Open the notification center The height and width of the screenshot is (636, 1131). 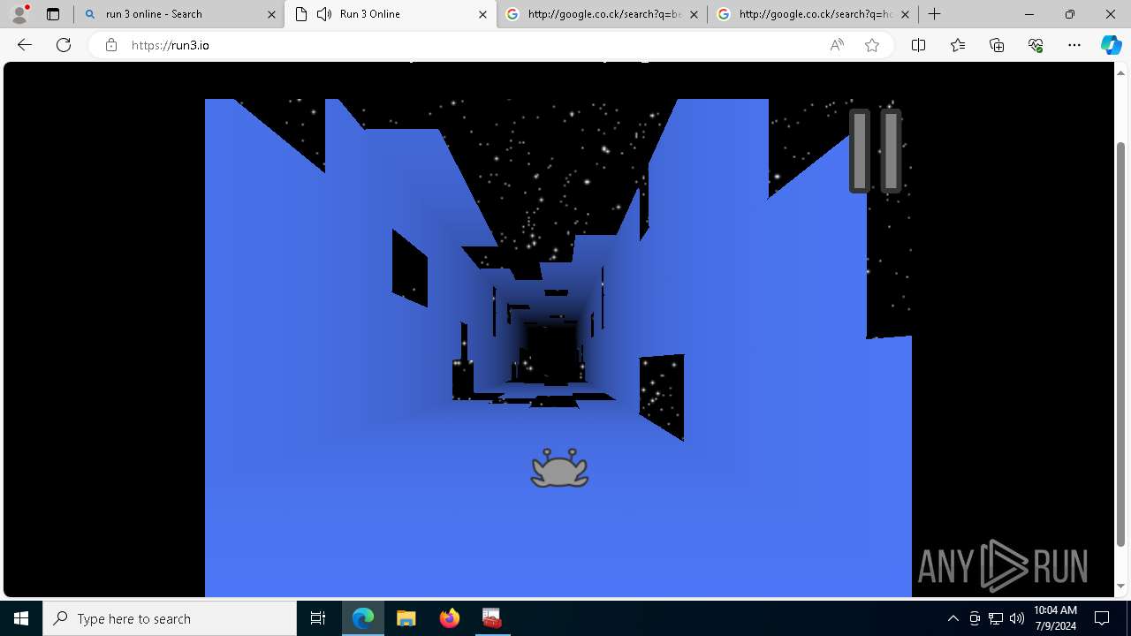1102,618
